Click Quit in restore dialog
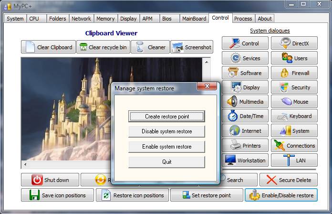The width and height of the screenshot is (332, 214). tap(166, 162)
